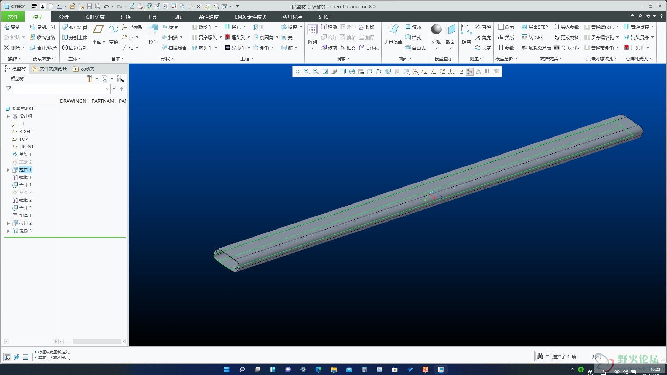Click the Refit zoom icon in graphics toolbar
Screen dimensions: 667x375
tap(298, 72)
